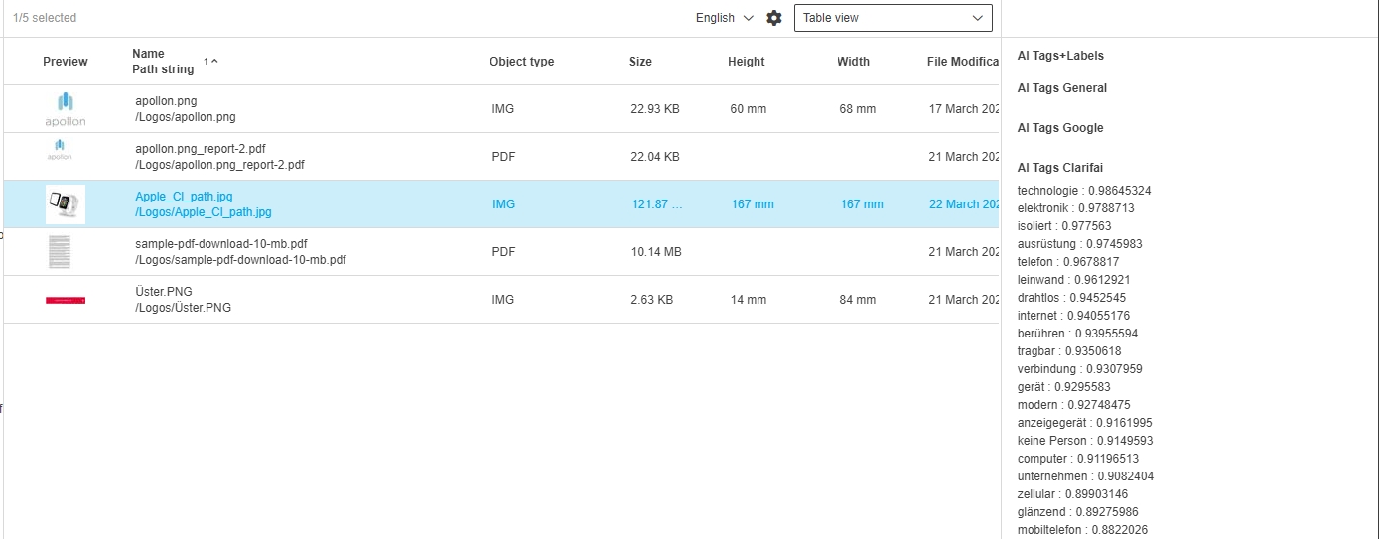Viewport: 1379px width, 539px height.
Task: Select the Preview column header
Action: 66,62
